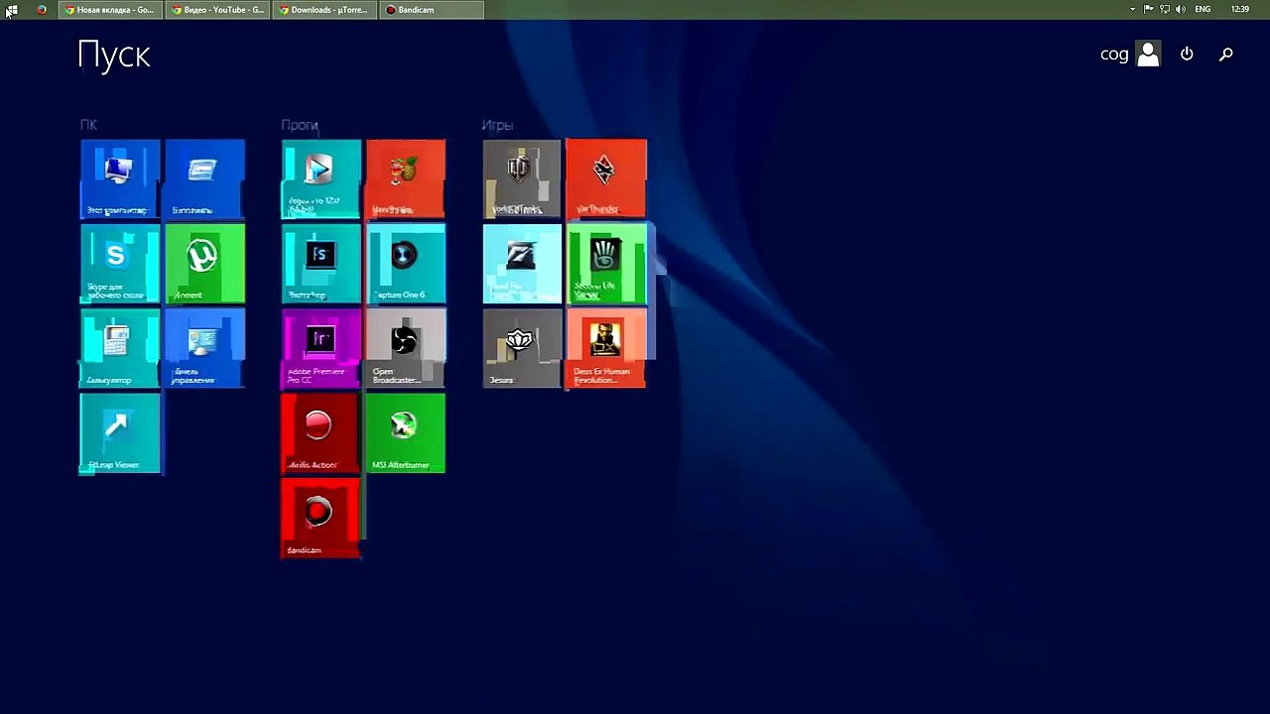This screenshot has height=714, width=1270.
Task: Switch to the Новая вкладка Chrome window
Action: coord(109,10)
